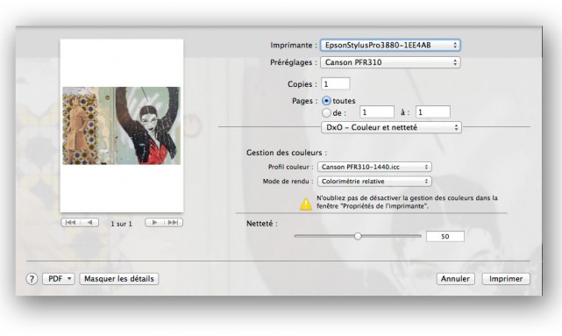Choose a Profil couleur ICC profile

pos(374,167)
